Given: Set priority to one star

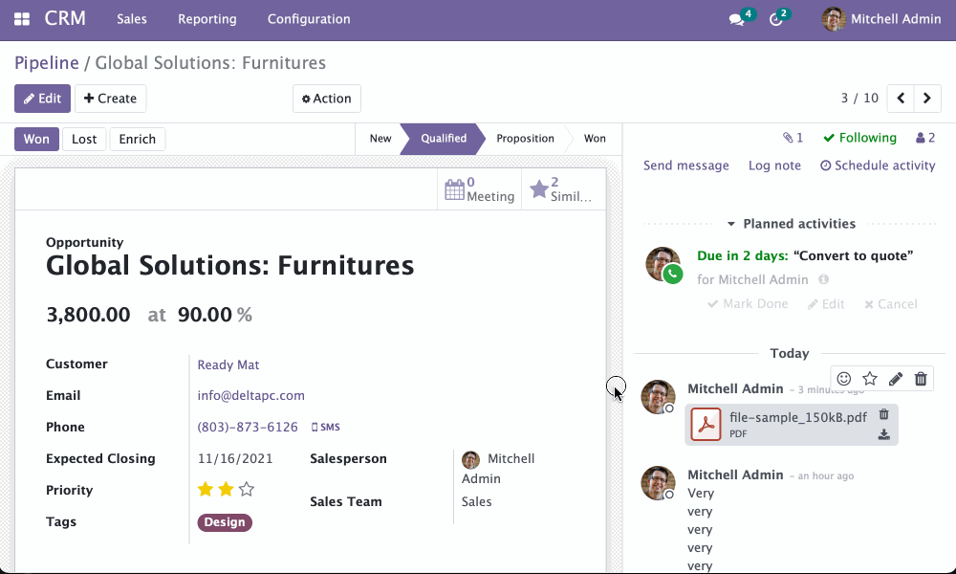Looking at the screenshot, I should tap(205, 490).
